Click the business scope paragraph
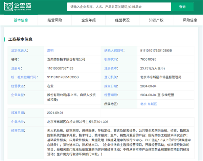 click(x=119, y=142)
